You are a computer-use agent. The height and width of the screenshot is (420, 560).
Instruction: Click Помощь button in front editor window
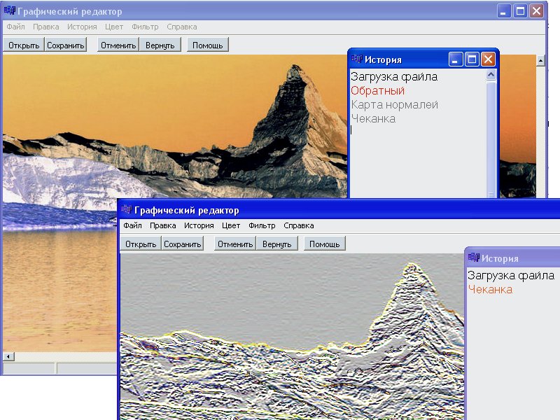[x=324, y=244]
